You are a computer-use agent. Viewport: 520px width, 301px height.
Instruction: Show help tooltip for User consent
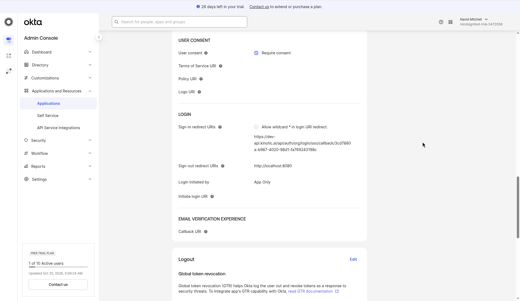206,53
